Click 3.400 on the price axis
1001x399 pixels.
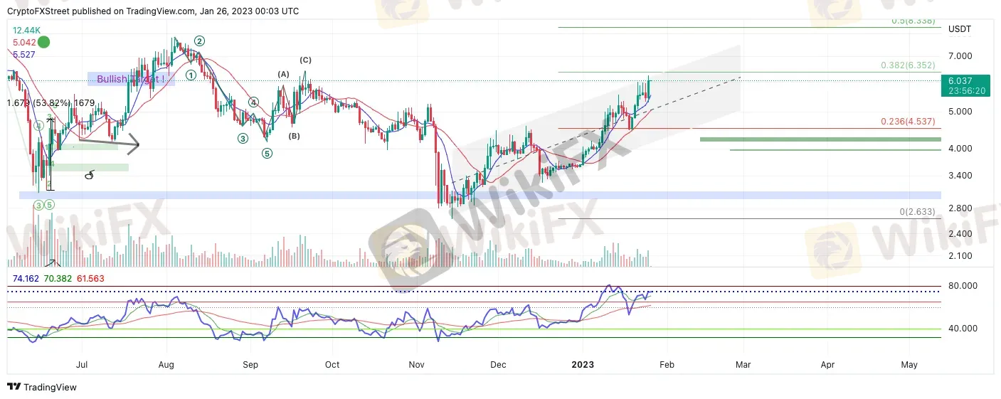coord(960,176)
